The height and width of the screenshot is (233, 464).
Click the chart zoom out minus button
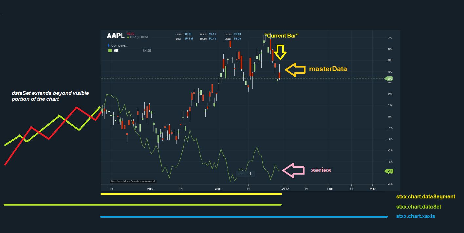pyautogui.click(x=241, y=174)
